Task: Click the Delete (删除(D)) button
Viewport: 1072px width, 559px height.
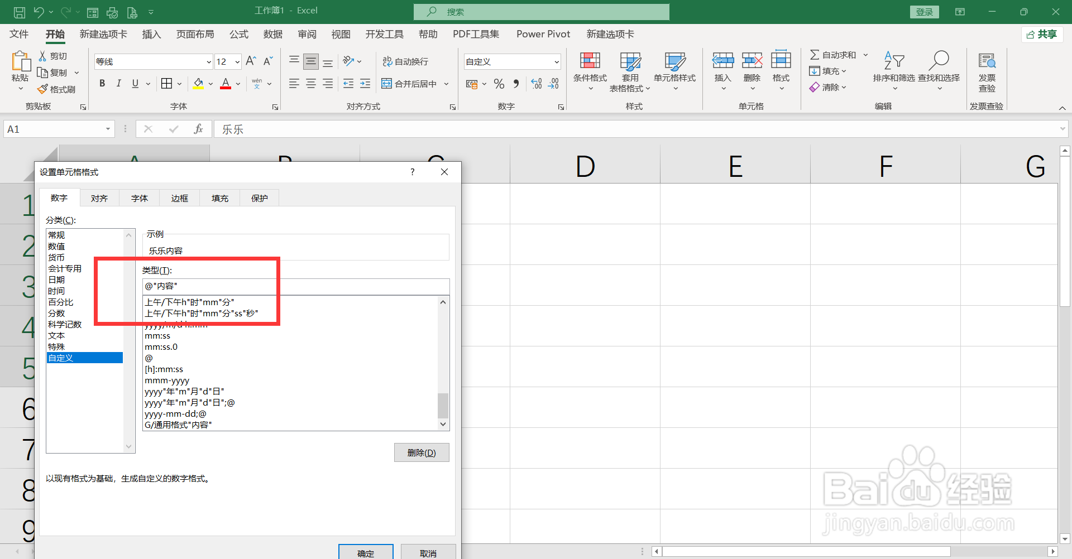Action: (x=422, y=452)
